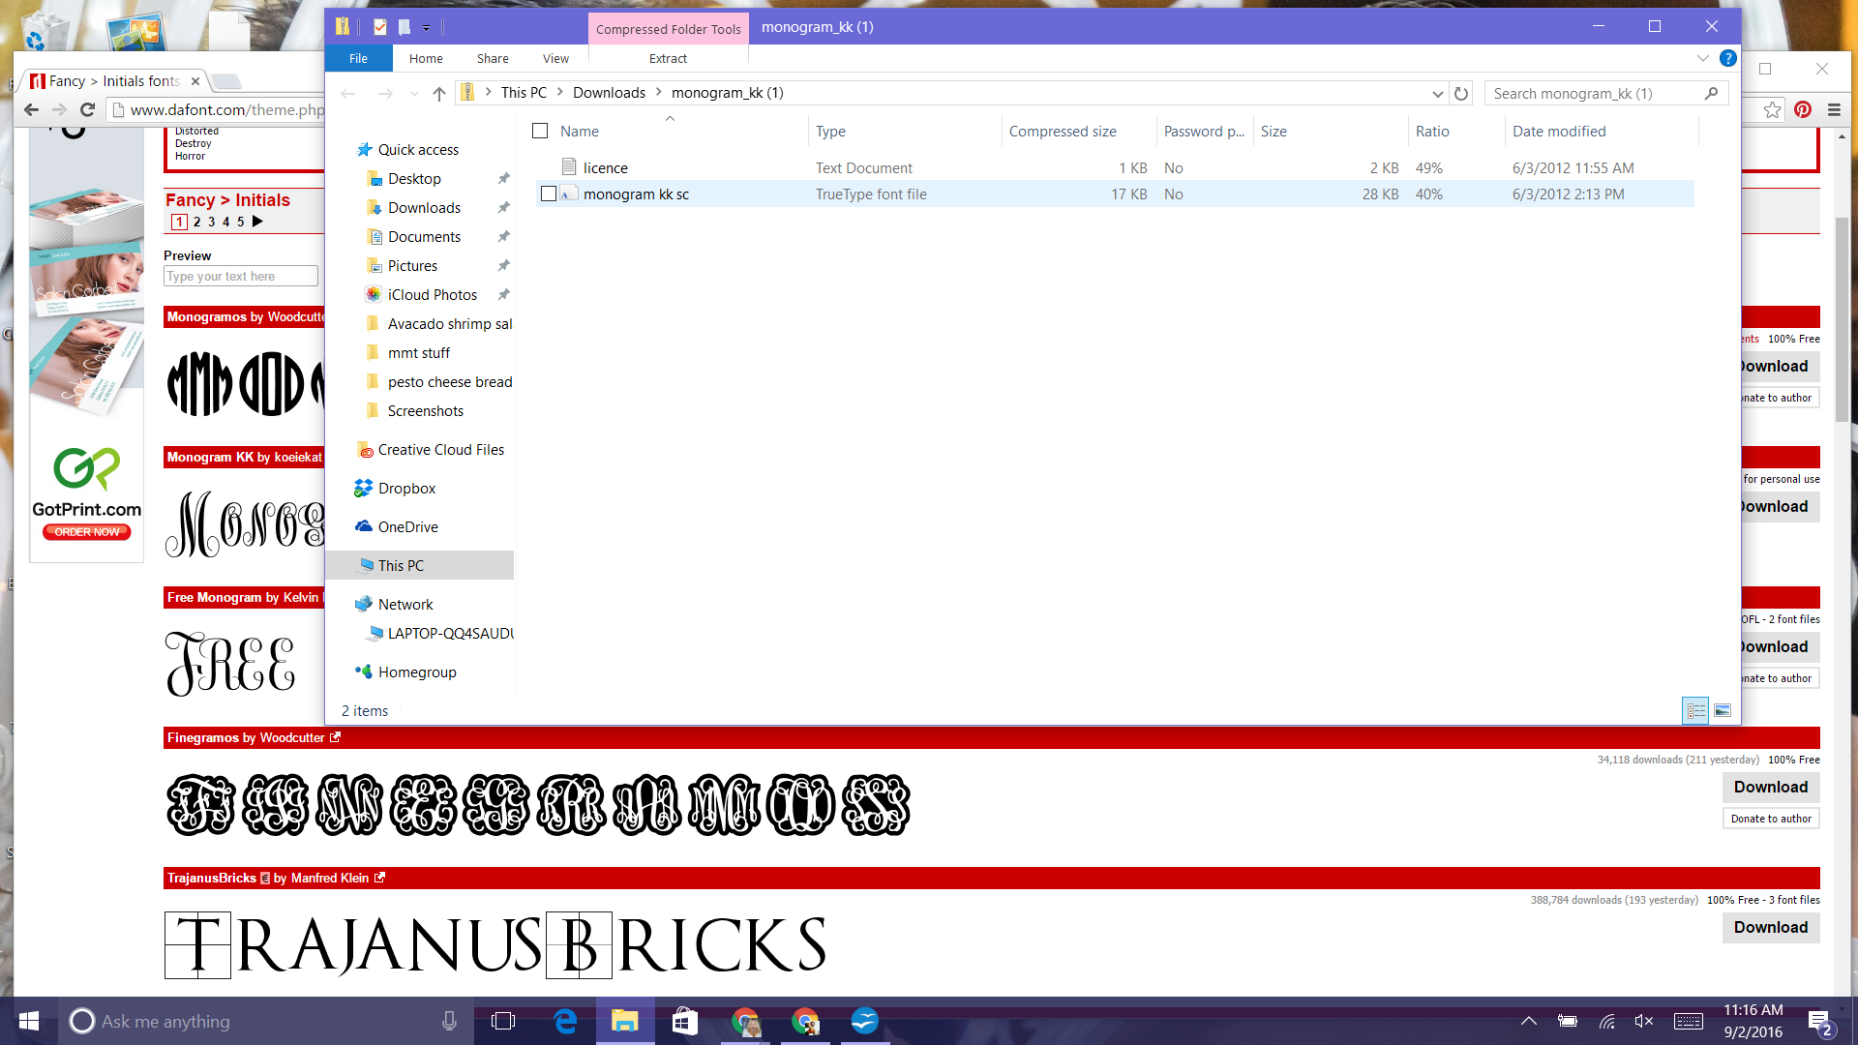Switch to details view layout
The width and height of the screenshot is (1858, 1045).
[x=1696, y=711]
